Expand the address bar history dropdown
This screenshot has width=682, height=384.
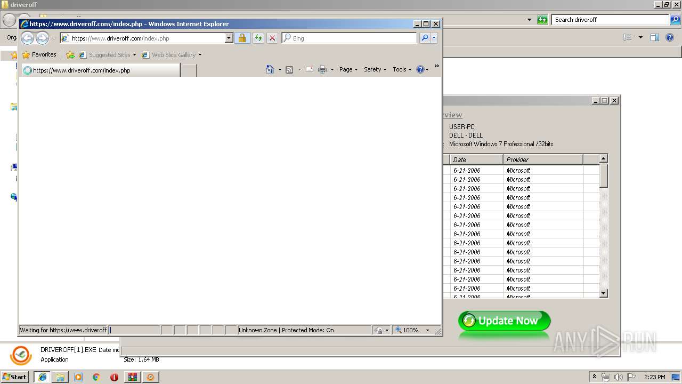[x=229, y=38]
